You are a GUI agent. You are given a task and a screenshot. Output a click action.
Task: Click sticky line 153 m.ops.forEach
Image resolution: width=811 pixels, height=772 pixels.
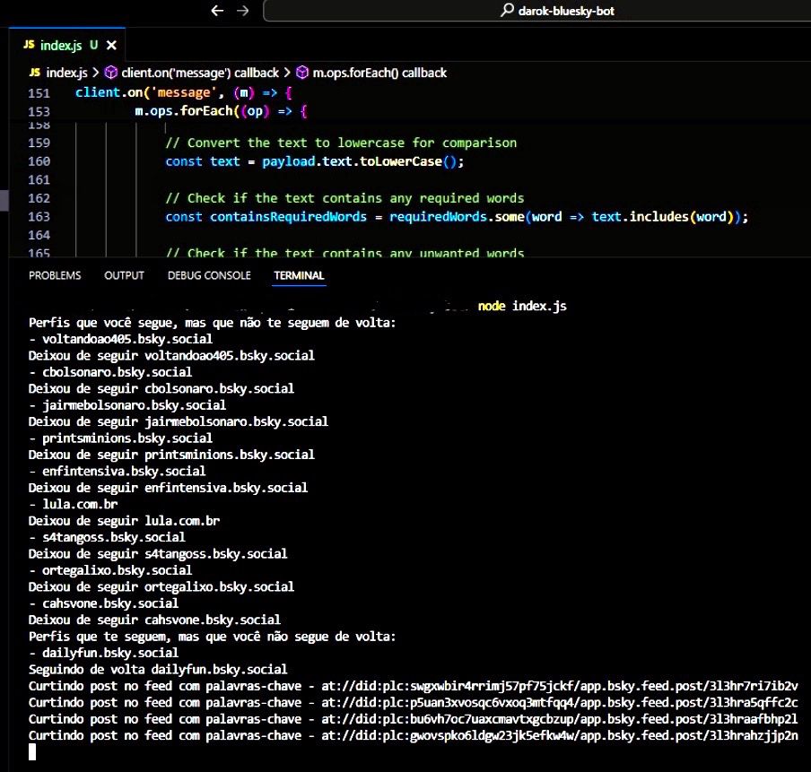point(221,111)
